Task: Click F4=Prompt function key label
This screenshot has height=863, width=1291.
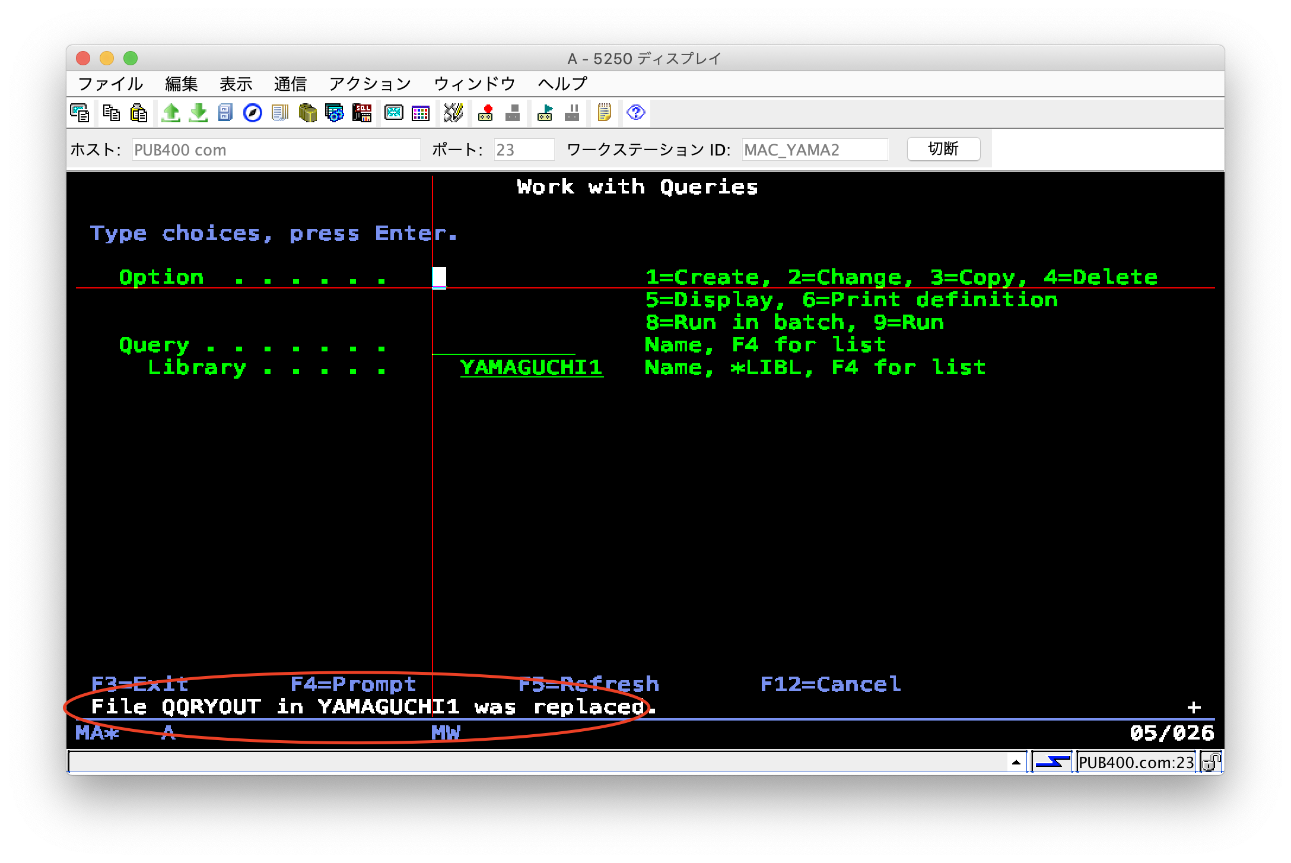Action: point(353,684)
